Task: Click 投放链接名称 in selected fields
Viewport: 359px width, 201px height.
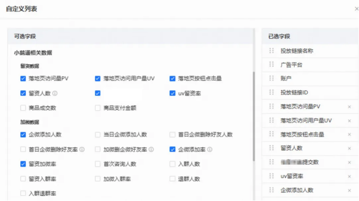Action: click(x=297, y=51)
